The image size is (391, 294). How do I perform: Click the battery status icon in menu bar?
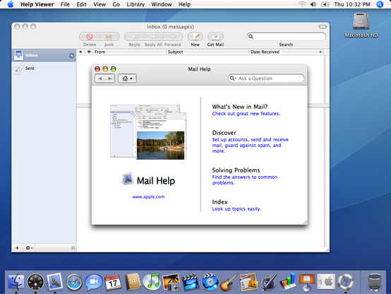tap(325, 4)
